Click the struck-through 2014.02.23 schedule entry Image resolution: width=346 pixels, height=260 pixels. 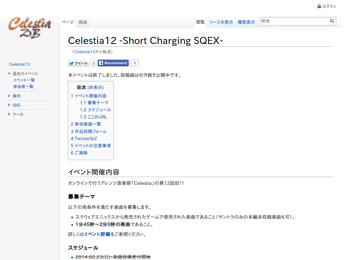113,257
